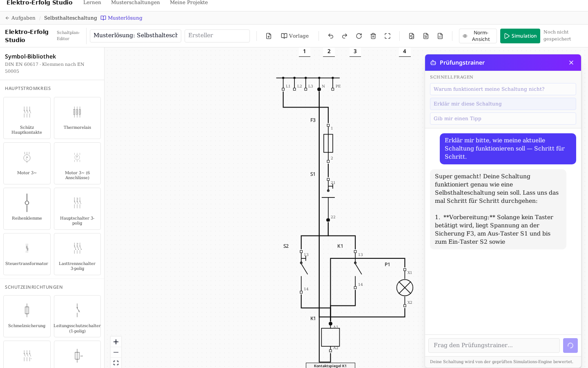Open the Musterschaltungen menu
Screen dimensions: 588x368
[x=136, y=2]
